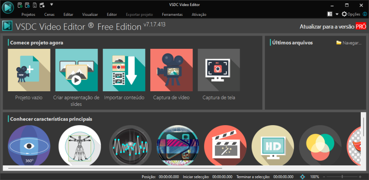
Task: Click the clapperboard export icon in quick toolbar
Action: point(42,5)
